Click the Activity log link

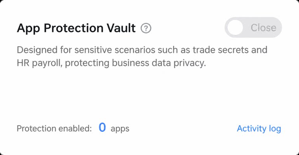point(259,129)
